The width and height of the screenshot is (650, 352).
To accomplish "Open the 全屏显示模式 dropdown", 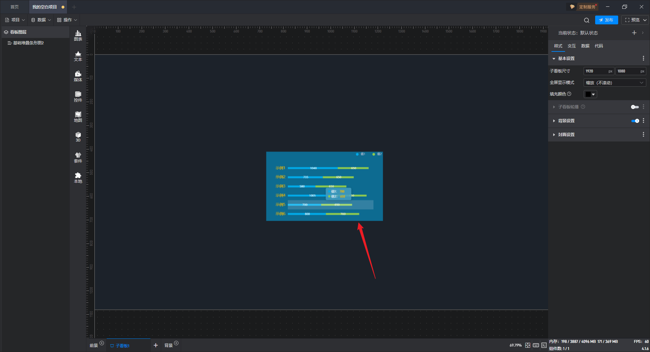I will (615, 83).
